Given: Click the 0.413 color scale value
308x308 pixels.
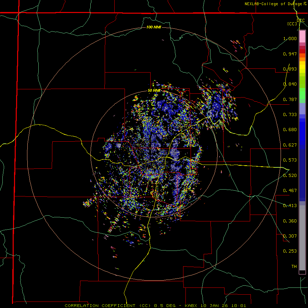Looking at the screenshot, I should coord(290,206).
